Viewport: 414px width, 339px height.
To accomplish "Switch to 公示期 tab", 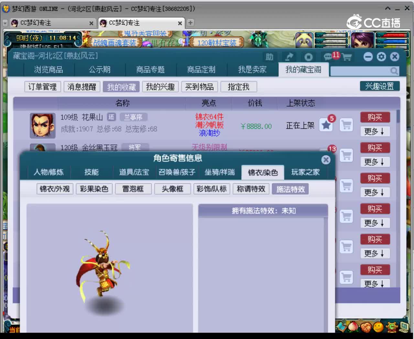I will click(x=100, y=70).
